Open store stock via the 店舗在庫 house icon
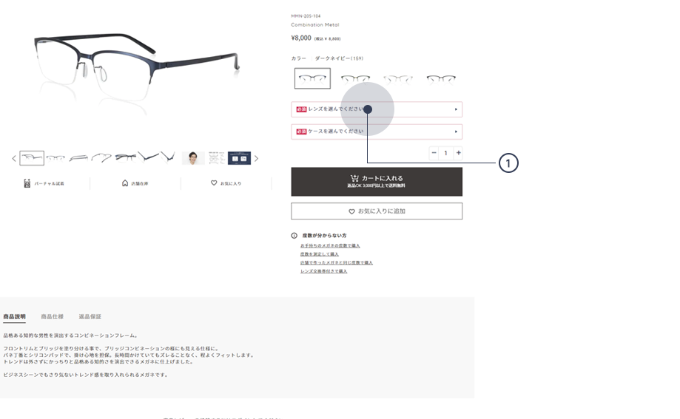 pos(125,183)
